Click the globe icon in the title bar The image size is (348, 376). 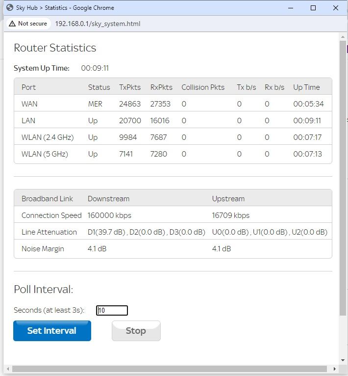pyautogui.click(x=9, y=8)
